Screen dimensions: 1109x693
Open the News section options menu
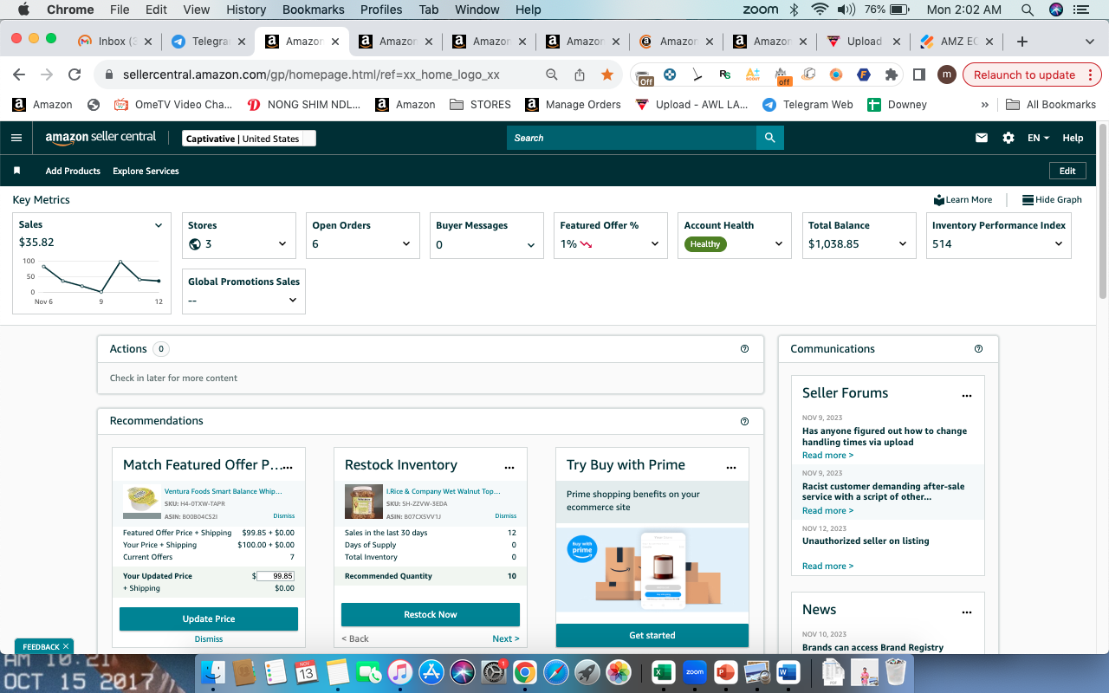point(967,612)
